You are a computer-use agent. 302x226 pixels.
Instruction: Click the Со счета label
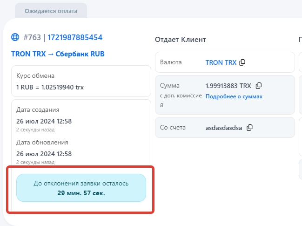[x=173, y=128]
